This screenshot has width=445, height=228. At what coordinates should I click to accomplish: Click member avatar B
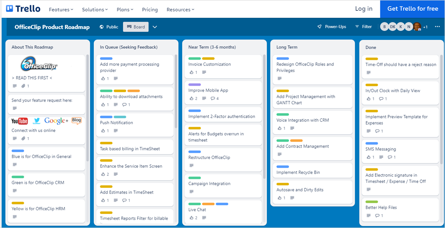click(x=384, y=27)
